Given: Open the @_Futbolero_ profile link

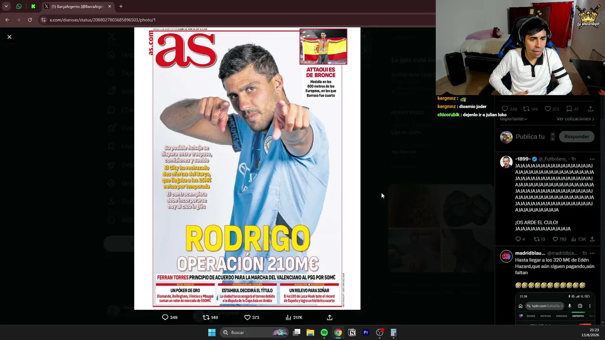Looking at the screenshot, I should tap(553, 159).
